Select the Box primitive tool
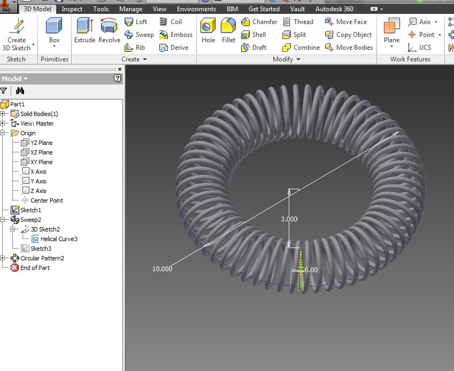The height and width of the screenshot is (371, 454). (x=54, y=30)
